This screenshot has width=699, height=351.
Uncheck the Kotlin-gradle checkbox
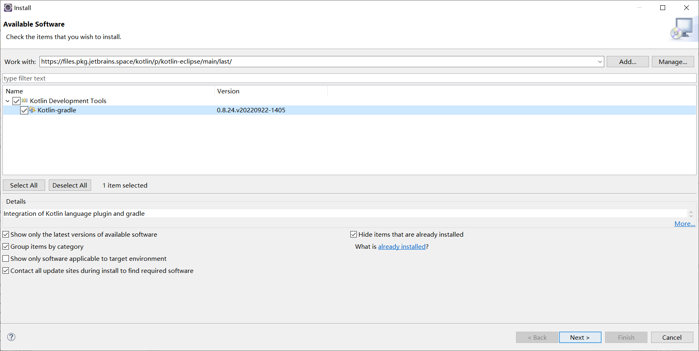pos(24,110)
